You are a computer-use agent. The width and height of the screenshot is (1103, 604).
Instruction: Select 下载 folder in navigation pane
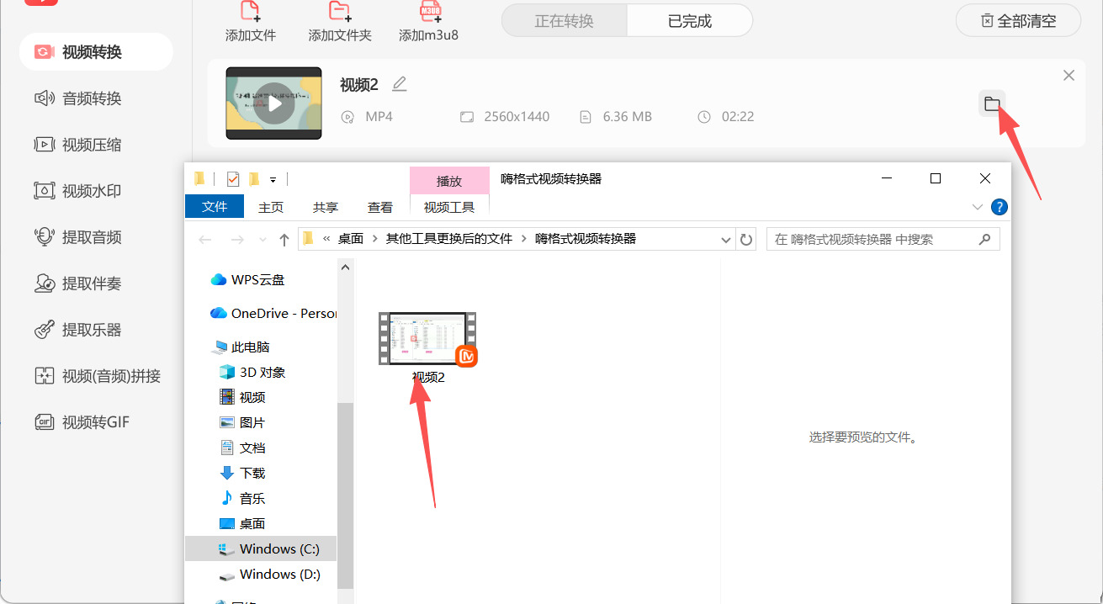pyautogui.click(x=242, y=473)
